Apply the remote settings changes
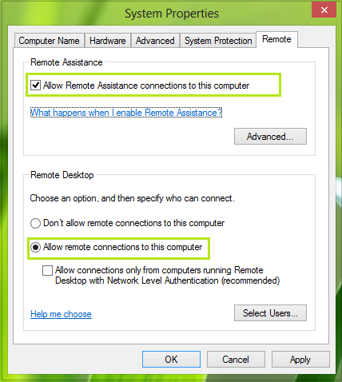The width and height of the screenshot is (342, 382). [x=300, y=360]
